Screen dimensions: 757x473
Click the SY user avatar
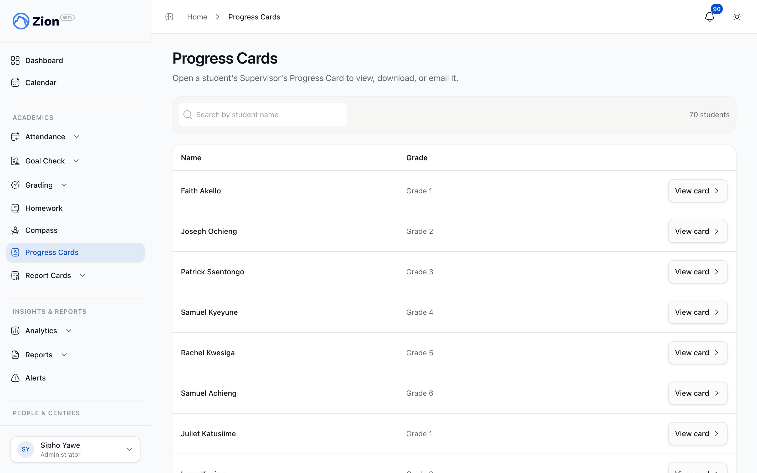(x=26, y=449)
